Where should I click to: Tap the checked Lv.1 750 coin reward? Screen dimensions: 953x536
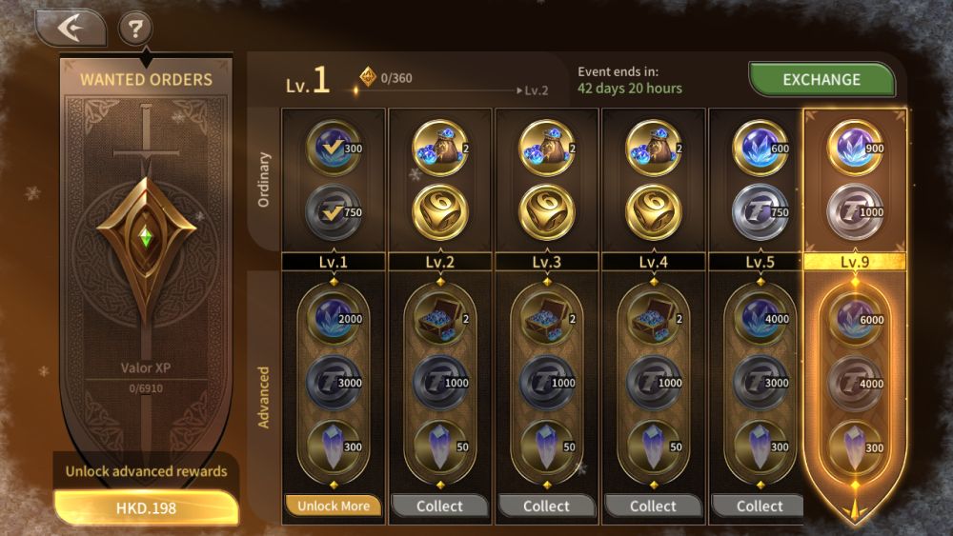334,212
